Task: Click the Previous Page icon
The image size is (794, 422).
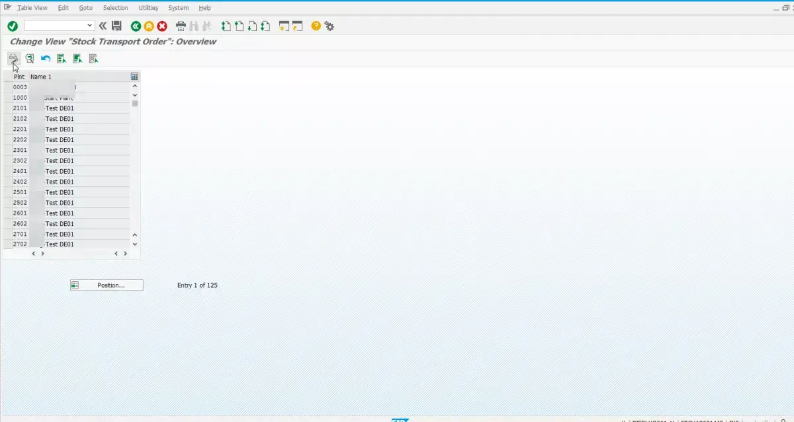Action: 240,26
